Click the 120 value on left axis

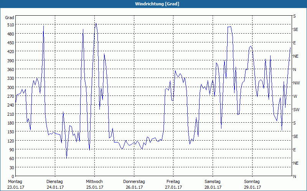11,141
